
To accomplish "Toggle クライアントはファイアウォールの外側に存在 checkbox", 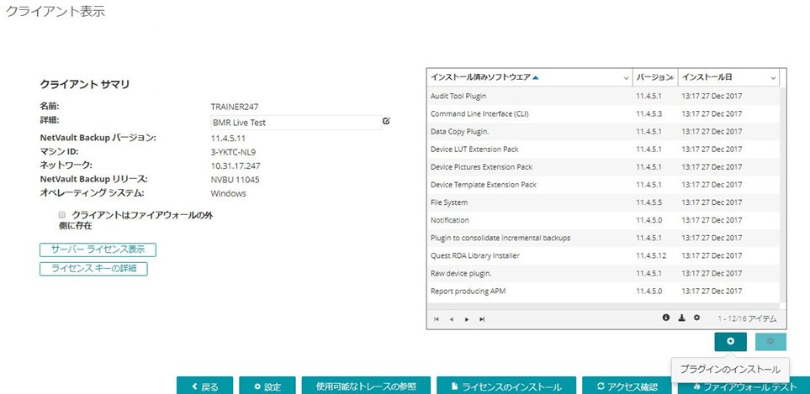I will pos(62,214).
